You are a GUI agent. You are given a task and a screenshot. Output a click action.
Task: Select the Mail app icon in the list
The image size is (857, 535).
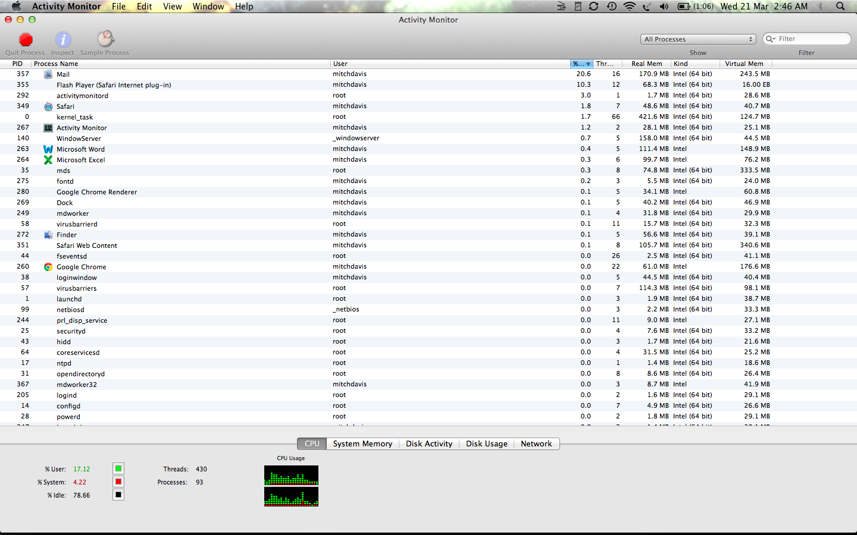tap(48, 74)
